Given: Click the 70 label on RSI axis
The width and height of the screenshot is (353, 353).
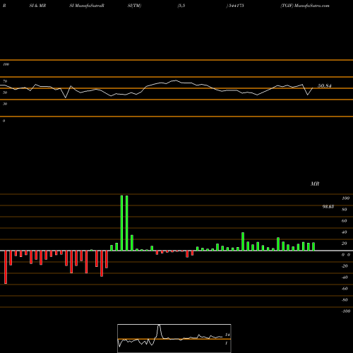Looking at the screenshot, I should click(x=5, y=81).
